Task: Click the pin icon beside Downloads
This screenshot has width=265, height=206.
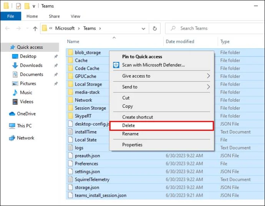Action: (56, 66)
